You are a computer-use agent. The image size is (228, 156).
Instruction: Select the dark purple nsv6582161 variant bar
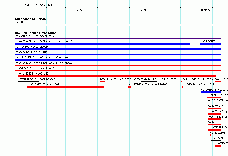pyautogui.click(x=118, y=38)
